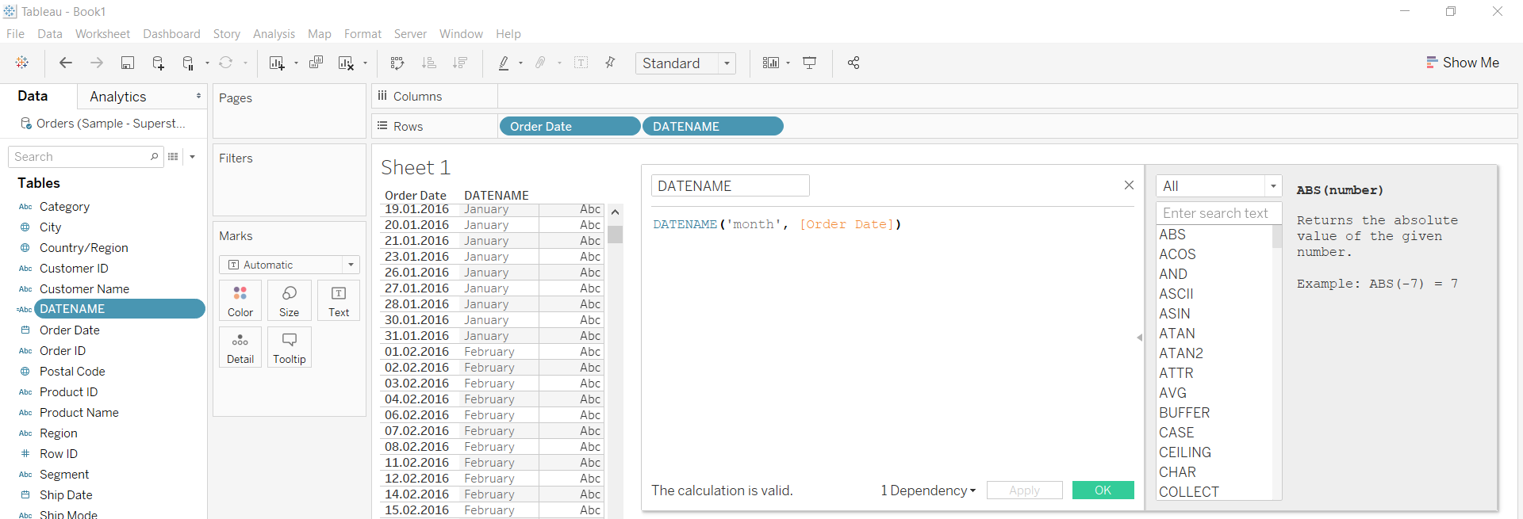1523x519 pixels.
Task: Click the Undo back arrow
Action: 66,63
